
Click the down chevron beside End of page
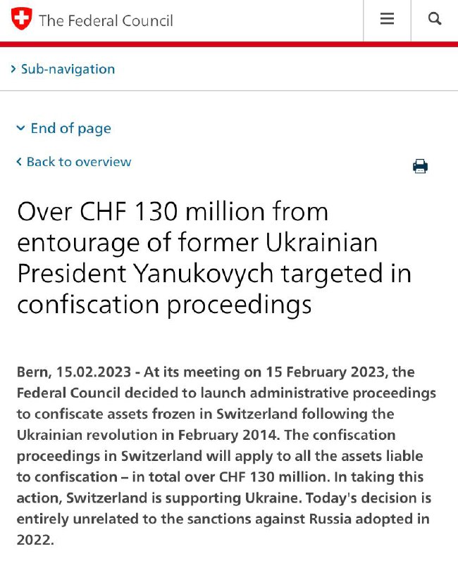(x=20, y=128)
